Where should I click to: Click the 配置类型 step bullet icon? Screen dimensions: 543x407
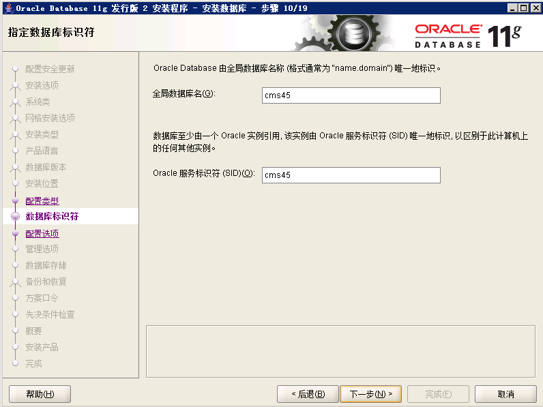pos(15,200)
